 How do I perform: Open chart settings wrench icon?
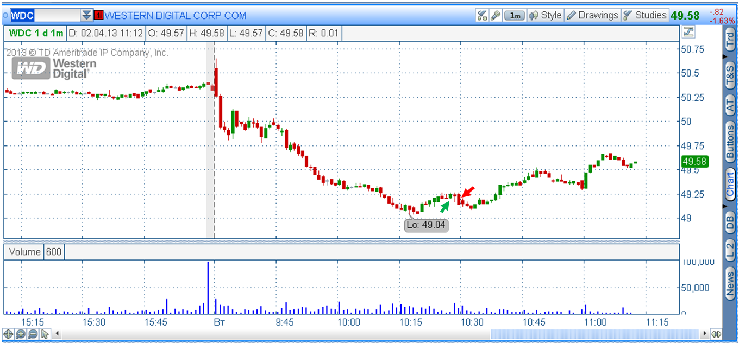(x=495, y=15)
